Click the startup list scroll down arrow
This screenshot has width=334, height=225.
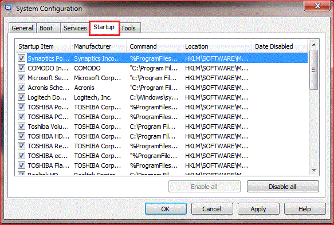[314, 170]
